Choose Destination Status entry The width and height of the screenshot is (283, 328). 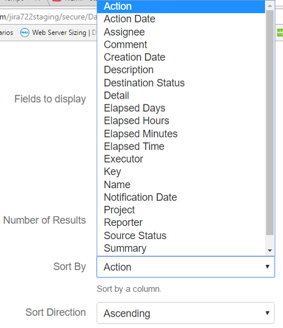click(181, 83)
